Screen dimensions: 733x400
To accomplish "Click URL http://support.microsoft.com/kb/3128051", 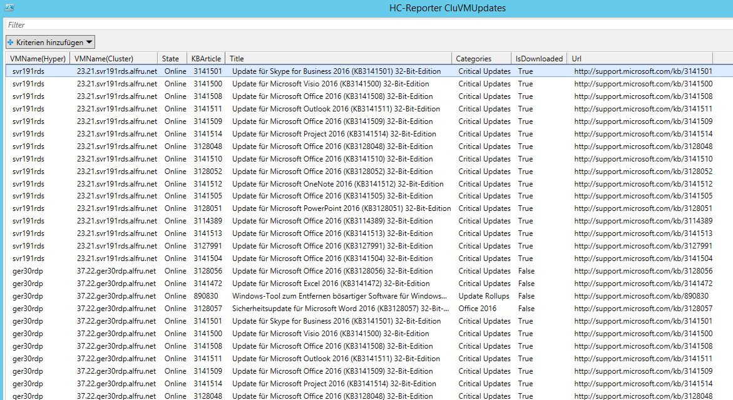I will click(x=643, y=208).
